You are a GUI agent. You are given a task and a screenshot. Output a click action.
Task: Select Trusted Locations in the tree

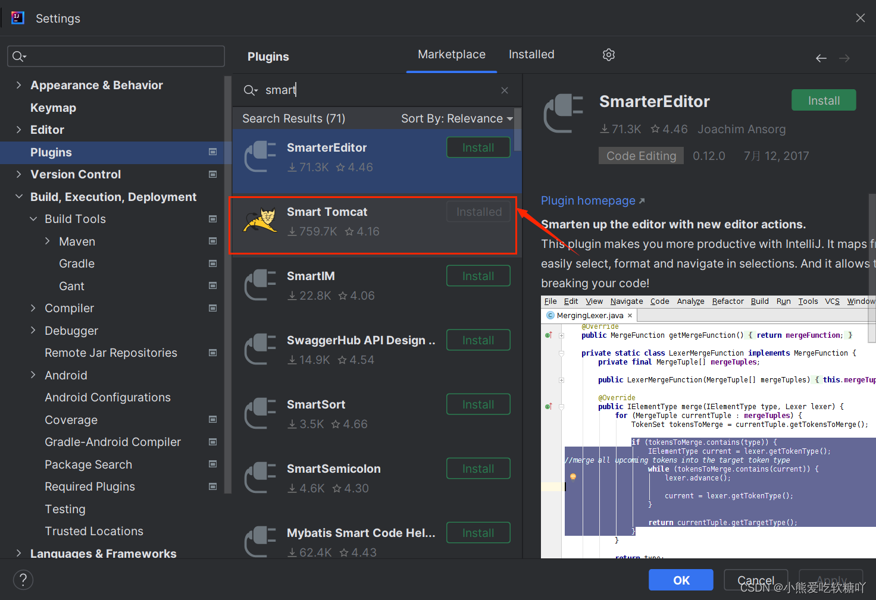point(94,531)
